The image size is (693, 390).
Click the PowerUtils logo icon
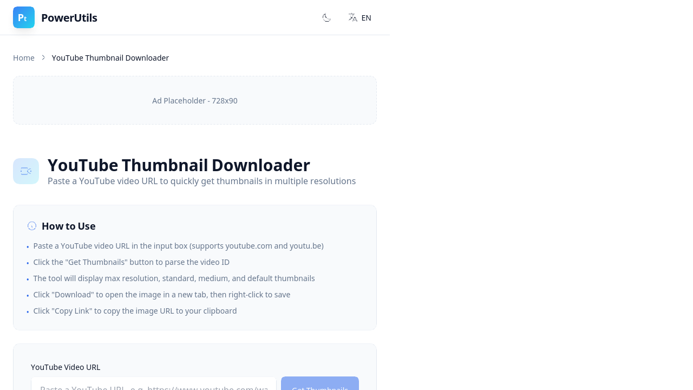(x=24, y=17)
